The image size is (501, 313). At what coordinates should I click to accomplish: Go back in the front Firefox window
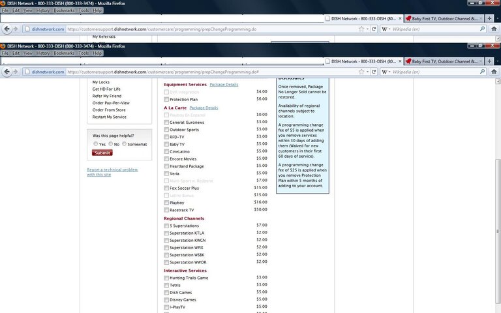tap(7, 72)
